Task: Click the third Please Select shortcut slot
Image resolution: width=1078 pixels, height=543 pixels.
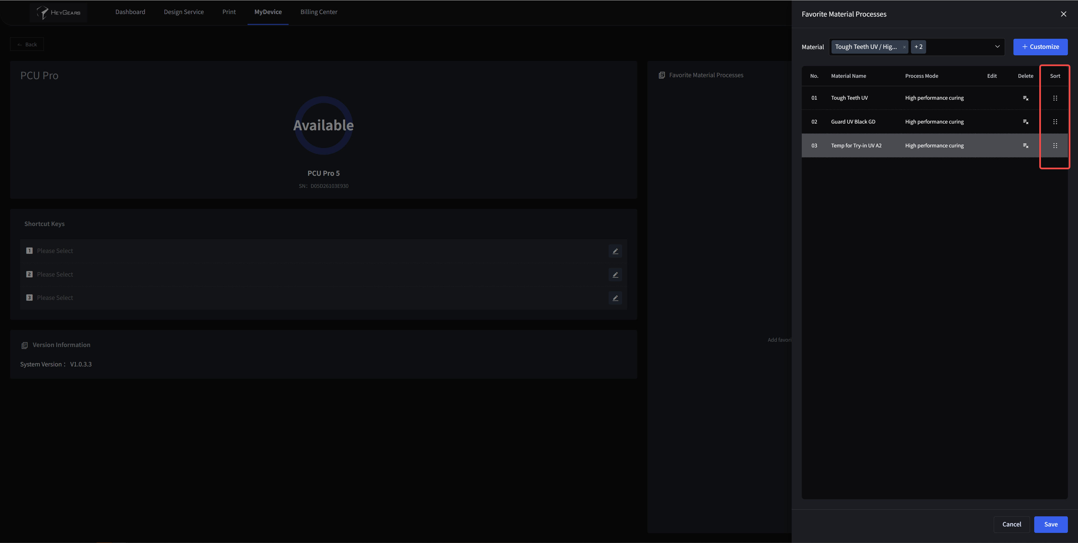Action: pyautogui.click(x=55, y=298)
